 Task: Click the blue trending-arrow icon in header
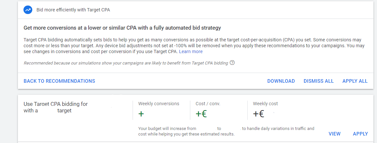[28, 10]
